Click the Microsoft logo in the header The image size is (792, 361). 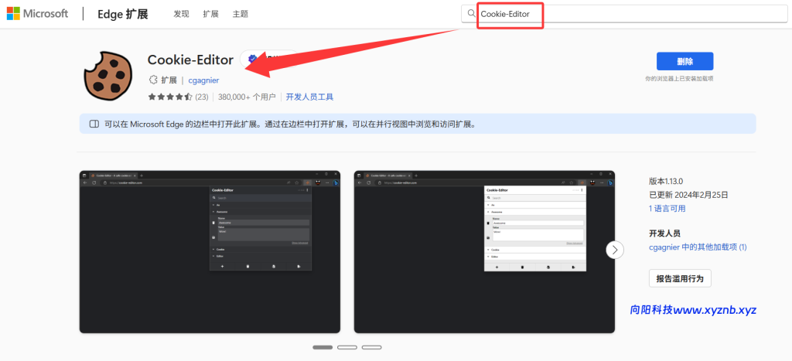pos(38,14)
